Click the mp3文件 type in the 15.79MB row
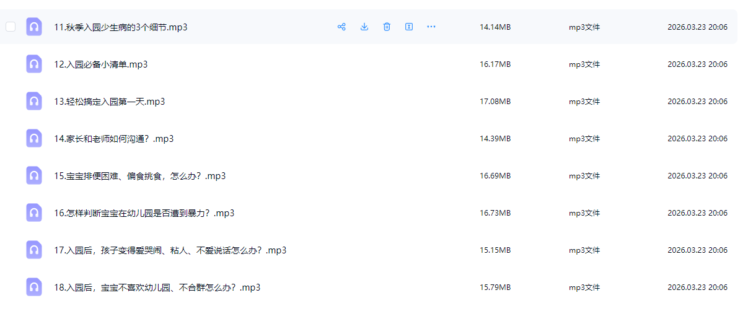The image size is (748, 316). pyautogui.click(x=584, y=287)
